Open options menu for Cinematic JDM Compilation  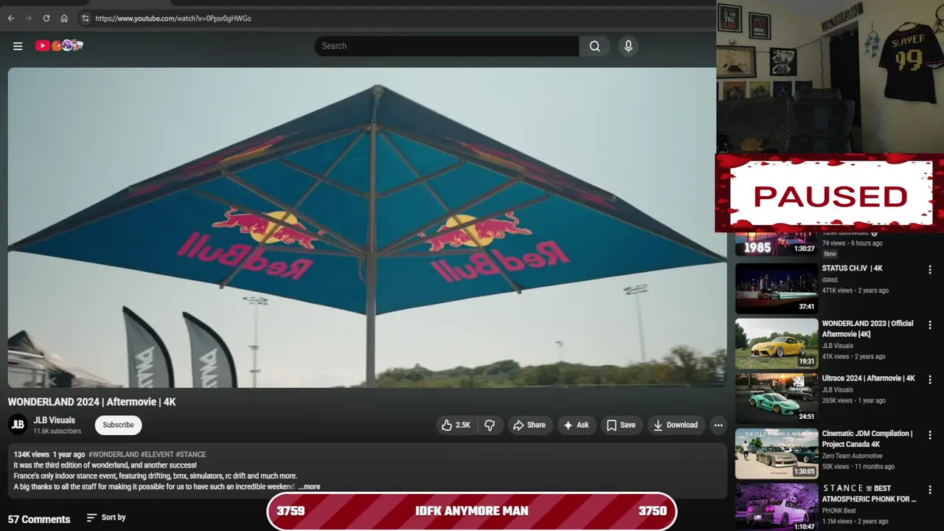930,435
